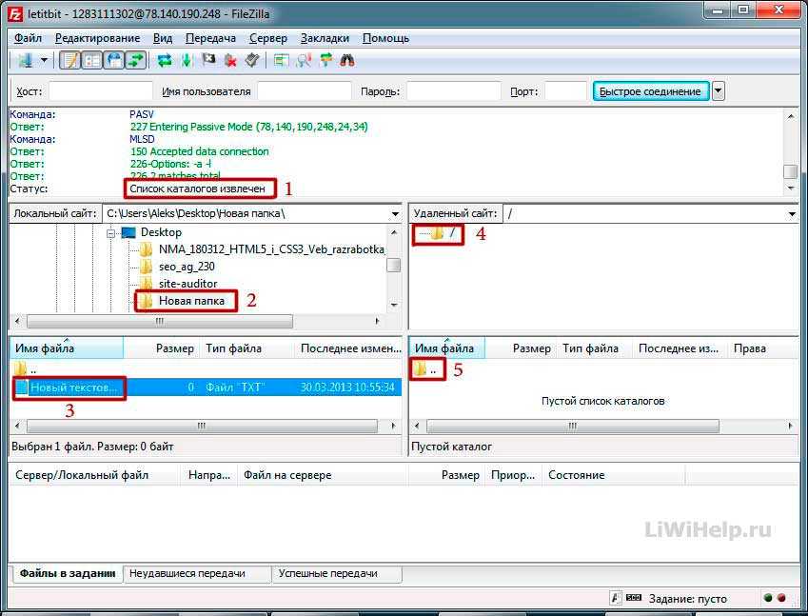Toggle directory comparison icon
The height and width of the screenshot is (616, 808).
(x=304, y=60)
